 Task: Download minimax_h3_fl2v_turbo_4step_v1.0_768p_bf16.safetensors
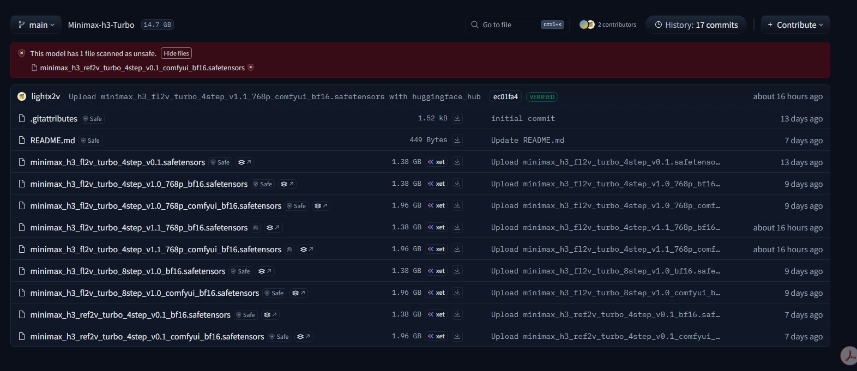point(457,183)
